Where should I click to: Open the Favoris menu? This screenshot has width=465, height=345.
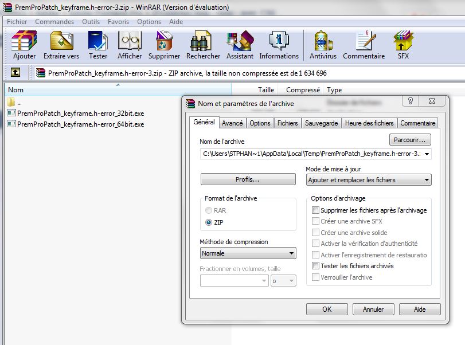click(x=118, y=22)
